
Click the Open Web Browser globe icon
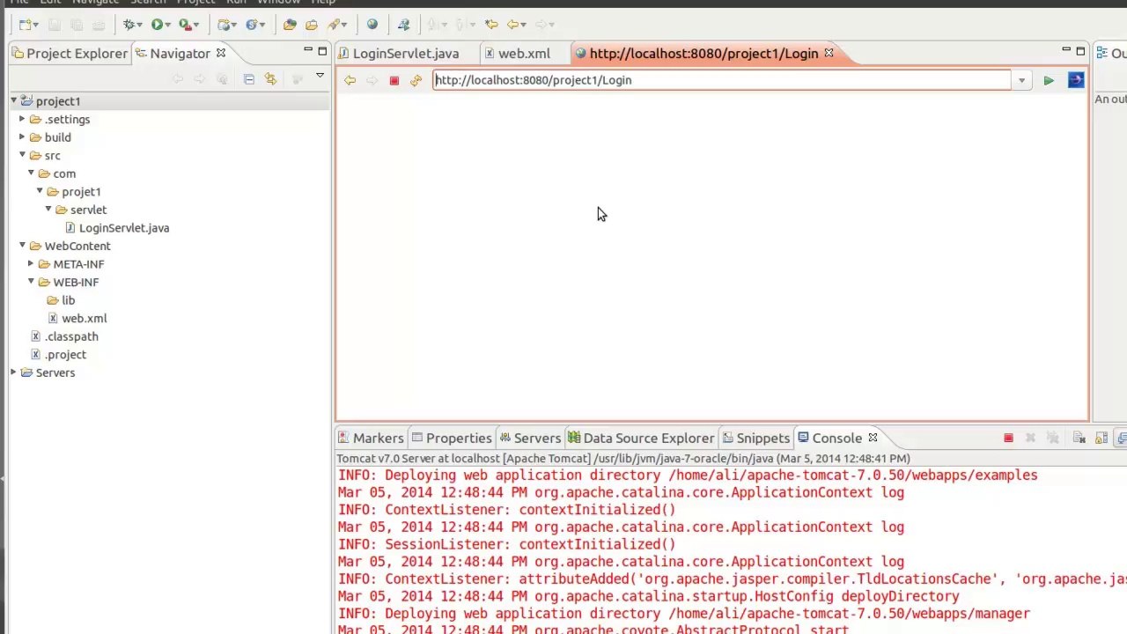tap(372, 25)
